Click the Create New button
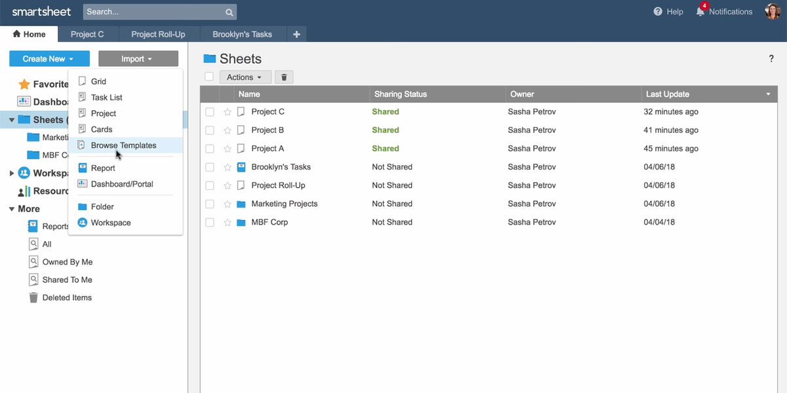The image size is (787, 393). (49, 59)
